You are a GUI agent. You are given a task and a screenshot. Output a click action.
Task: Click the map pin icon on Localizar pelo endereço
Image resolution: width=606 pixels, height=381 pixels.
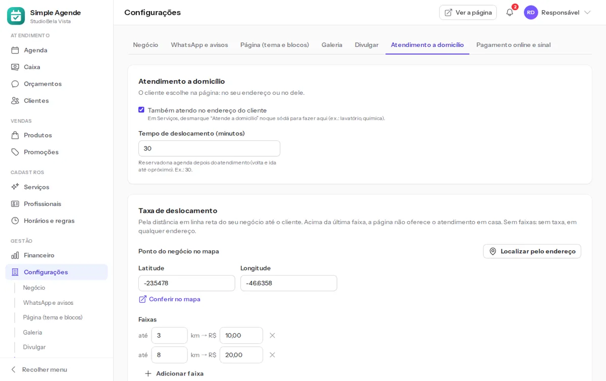(x=493, y=251)
